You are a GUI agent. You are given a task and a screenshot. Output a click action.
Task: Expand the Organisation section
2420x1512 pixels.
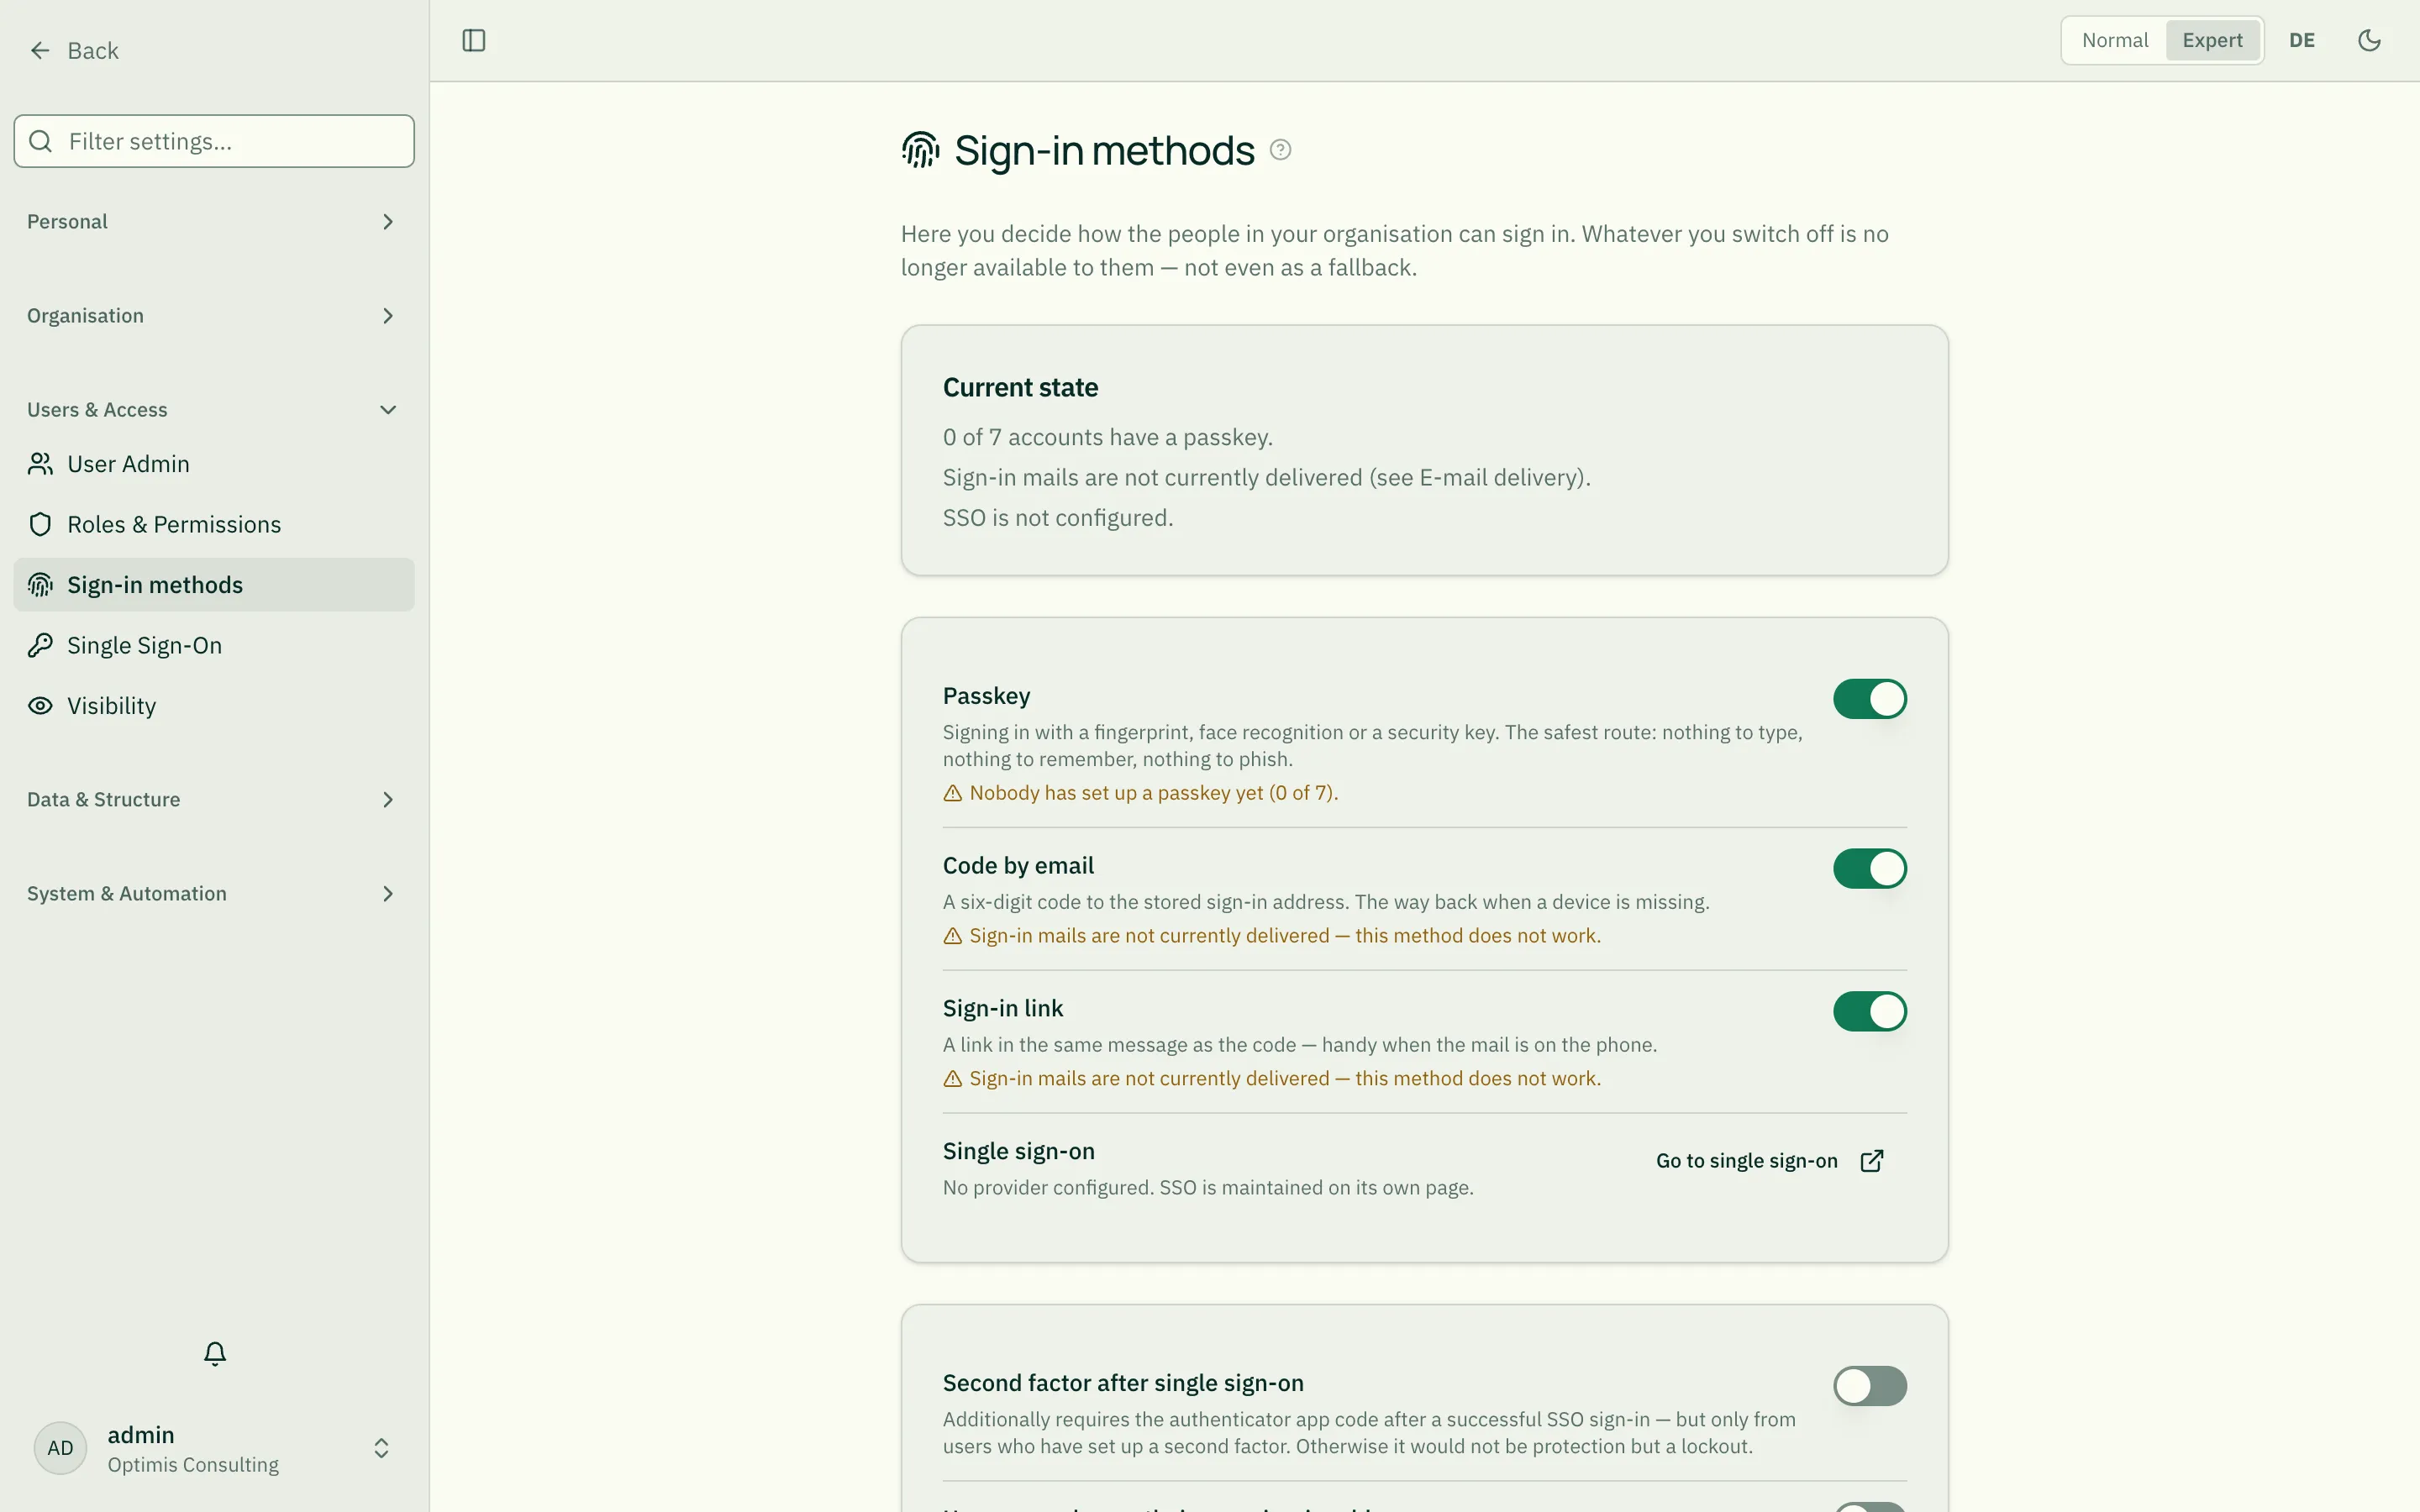point(214,316)
